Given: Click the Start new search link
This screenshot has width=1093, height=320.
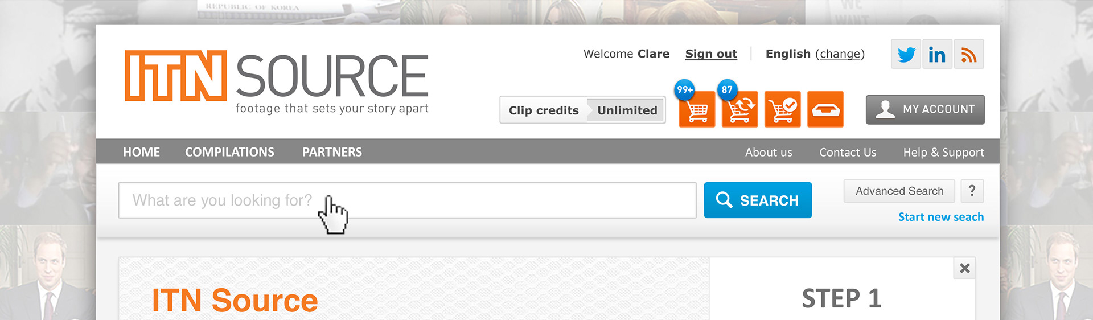Looking at the screenshot, I should tap(941, 217).
